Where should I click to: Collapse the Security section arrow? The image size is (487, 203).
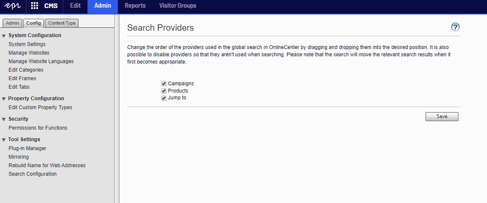coord(4,119)
